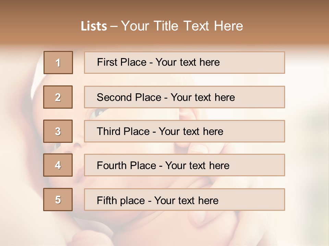
Task: Click the bold word Lists in title
Action: (94, 26)
